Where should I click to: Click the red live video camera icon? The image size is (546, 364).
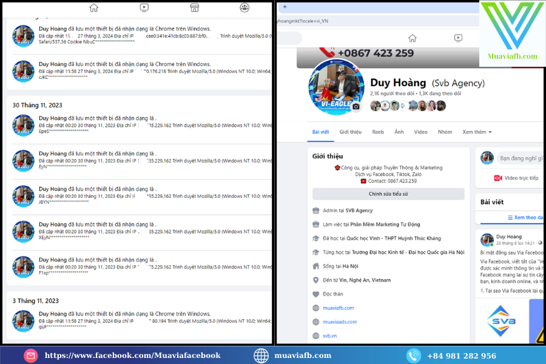pyautogui.click(x=498, y=178)
